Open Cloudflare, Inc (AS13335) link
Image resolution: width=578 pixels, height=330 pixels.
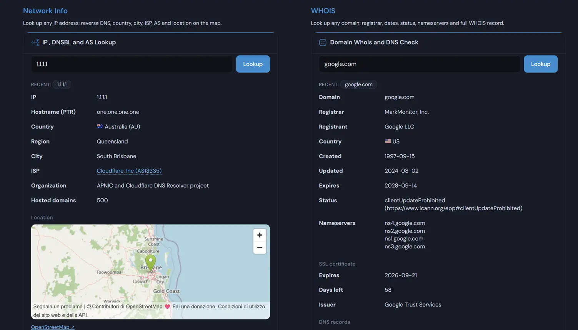129,171
